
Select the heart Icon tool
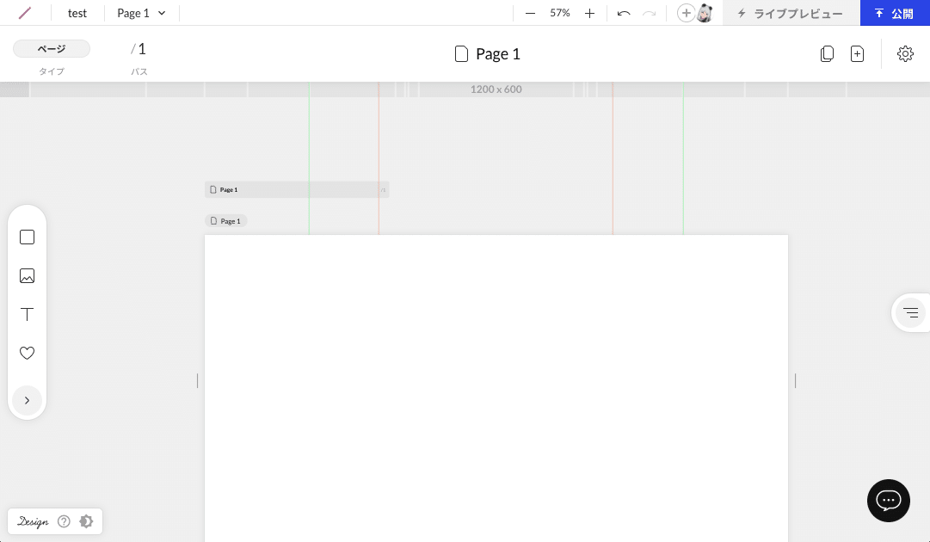tap(28, 353)
